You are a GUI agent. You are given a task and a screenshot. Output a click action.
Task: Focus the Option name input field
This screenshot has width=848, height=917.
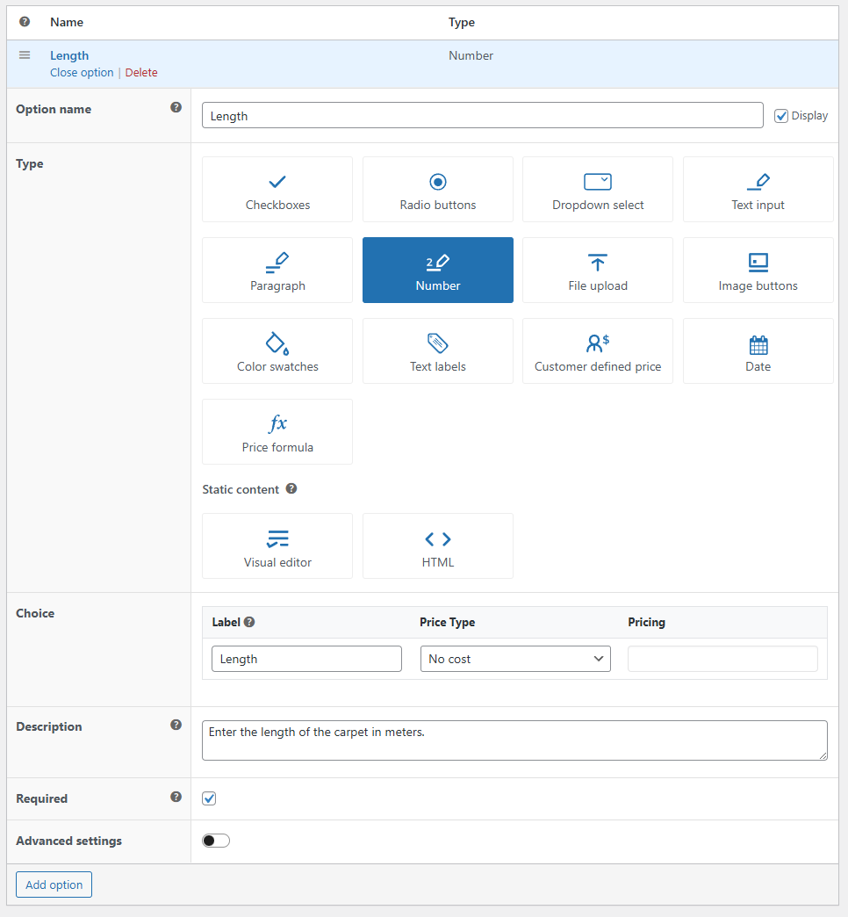click(x=482, y=115)
